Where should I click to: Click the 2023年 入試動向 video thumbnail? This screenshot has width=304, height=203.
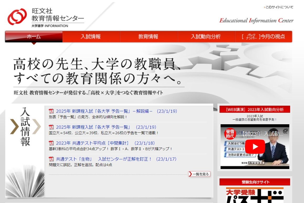pyautogui.click(x=255, y=146)
